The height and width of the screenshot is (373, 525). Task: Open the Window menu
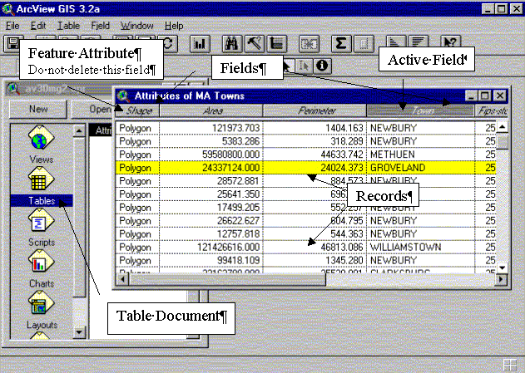point(136,26)
